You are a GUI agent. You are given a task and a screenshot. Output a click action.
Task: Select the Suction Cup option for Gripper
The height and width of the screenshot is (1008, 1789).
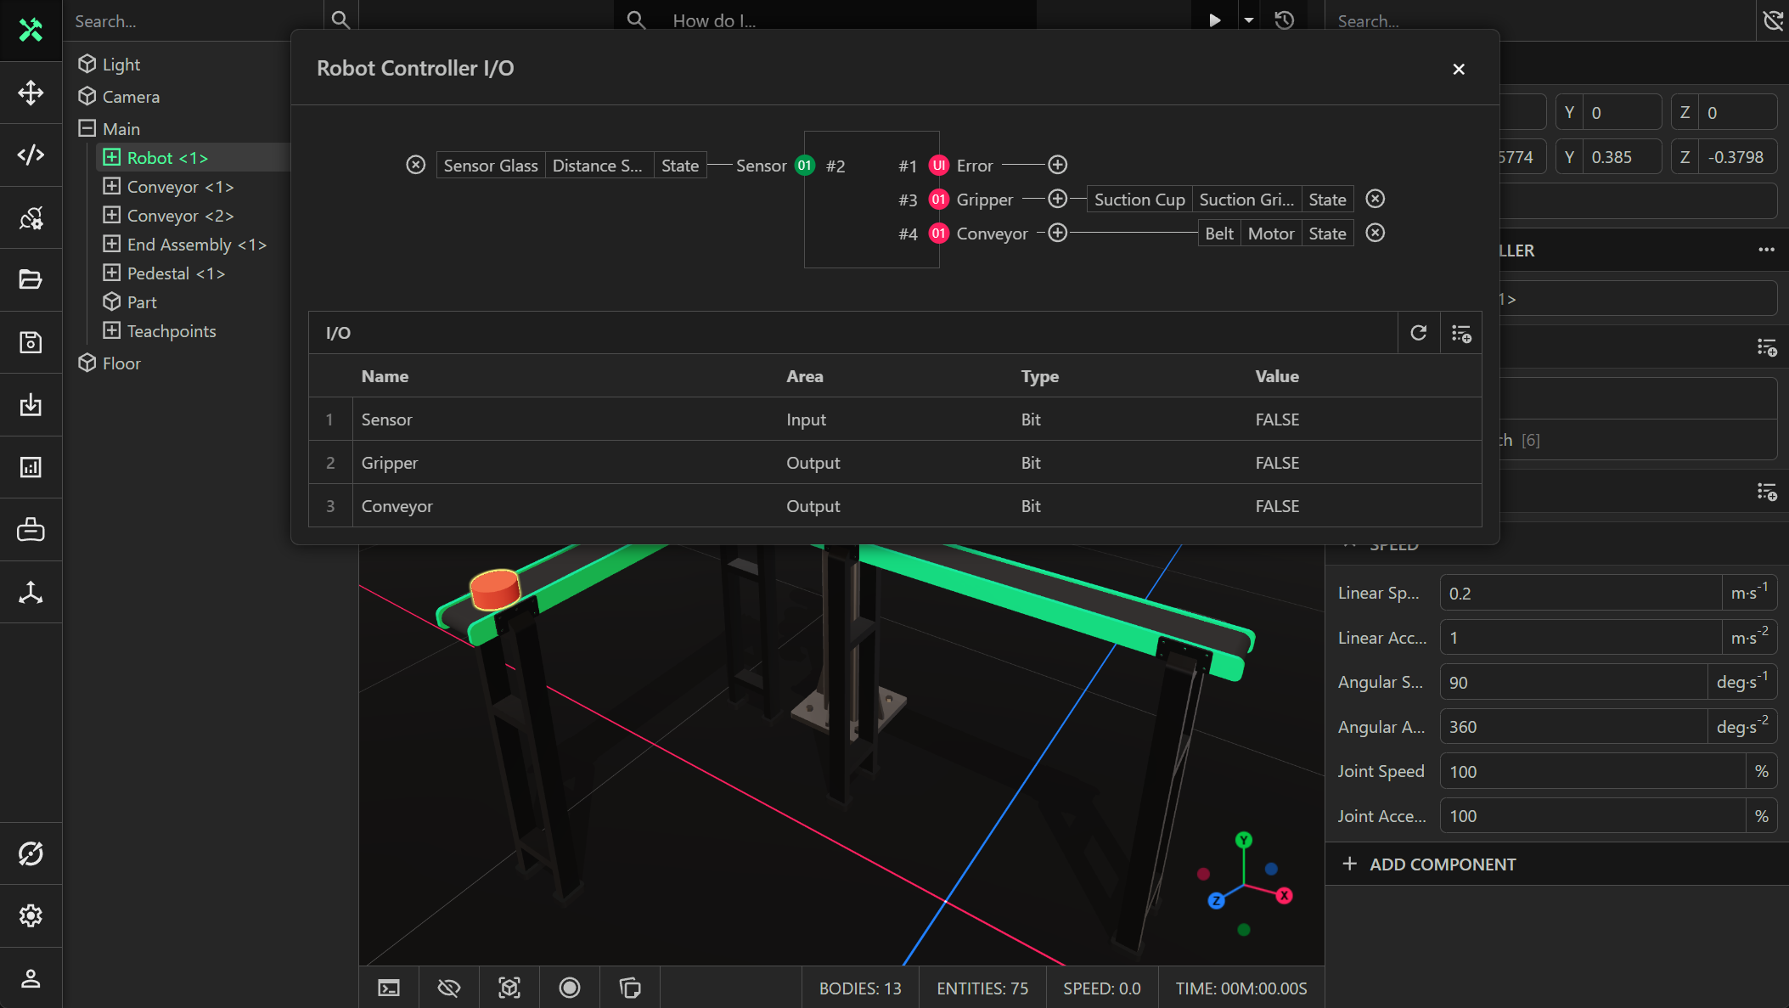tap(1139, 199)
